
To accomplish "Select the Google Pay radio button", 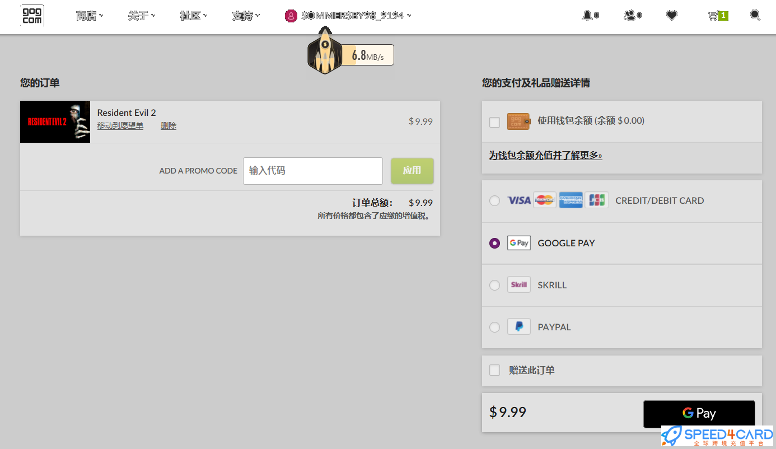I will (494, 243).
